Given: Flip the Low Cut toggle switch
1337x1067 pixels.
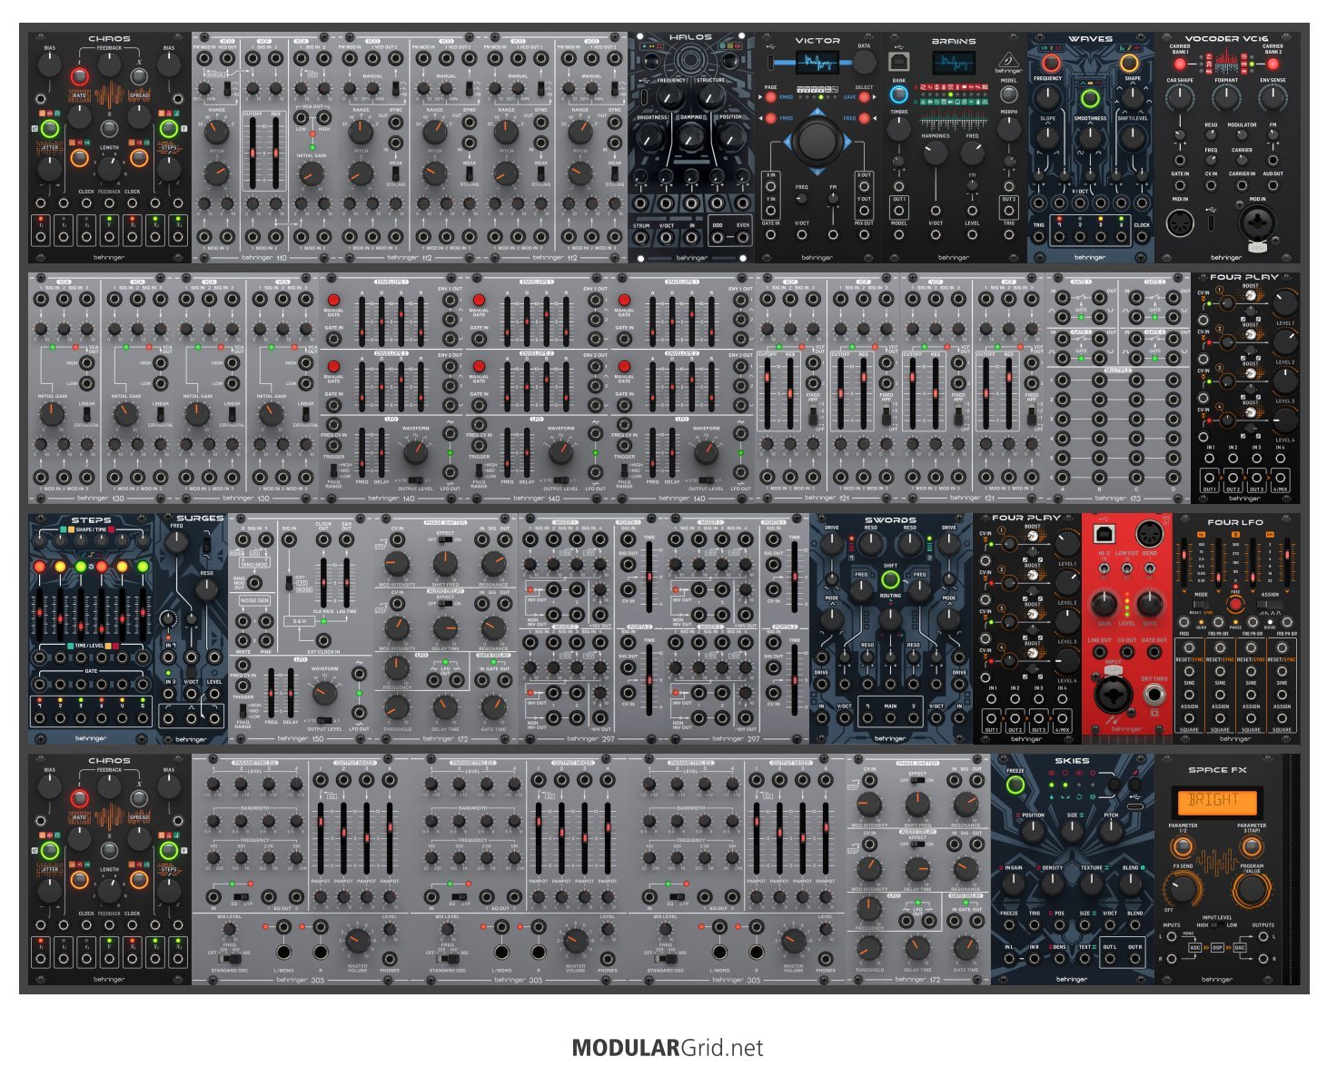Looking at the screenshot, I should [x=1126, y=570].
